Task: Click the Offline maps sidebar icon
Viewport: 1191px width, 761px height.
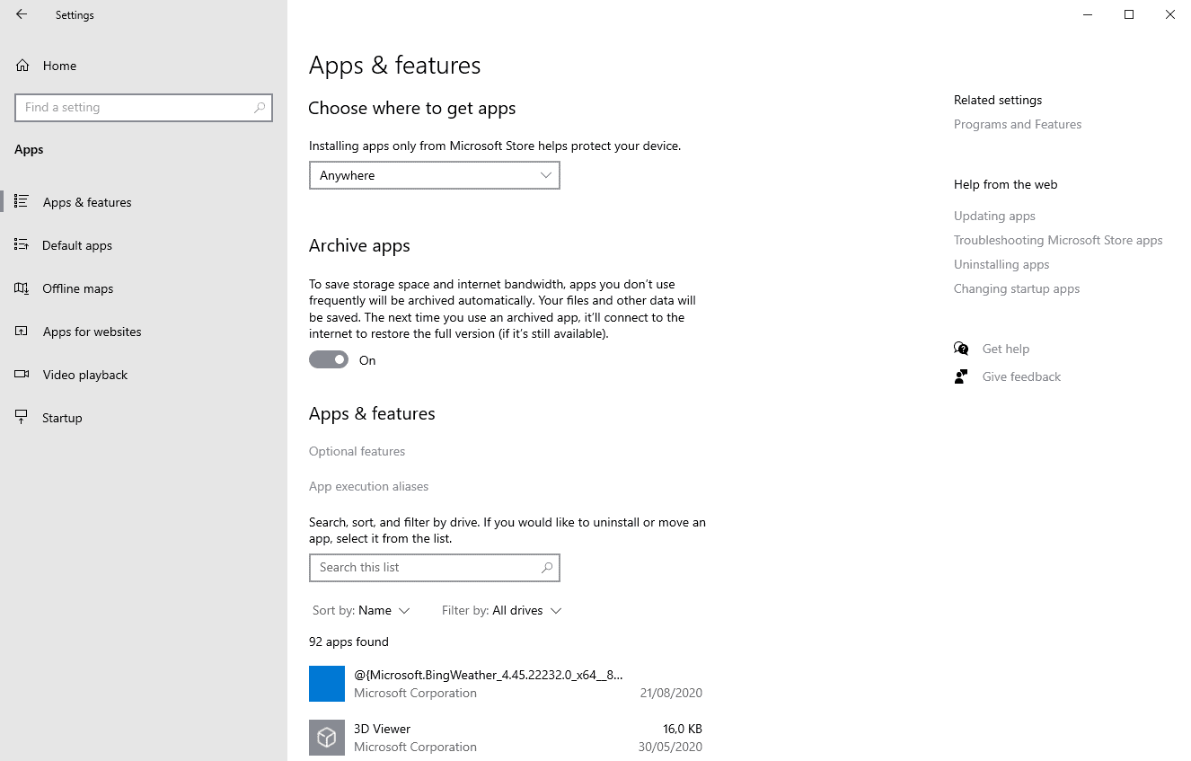Action: [22, 288]
